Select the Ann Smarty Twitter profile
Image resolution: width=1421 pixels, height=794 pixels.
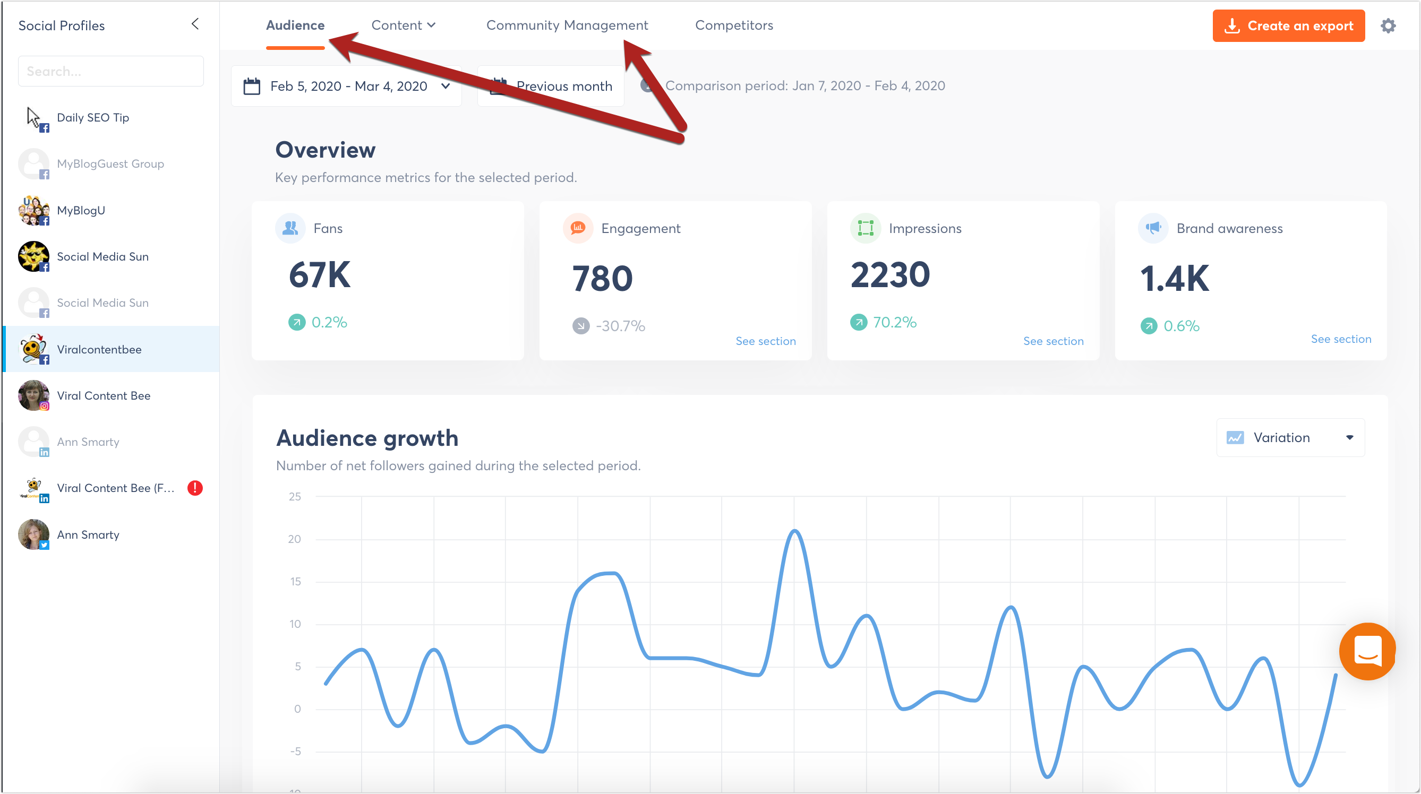(x=88, y=535)
